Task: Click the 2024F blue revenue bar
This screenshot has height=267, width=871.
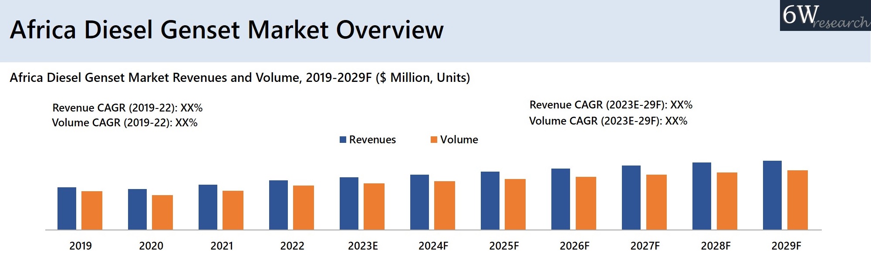Action: (419, 202)
